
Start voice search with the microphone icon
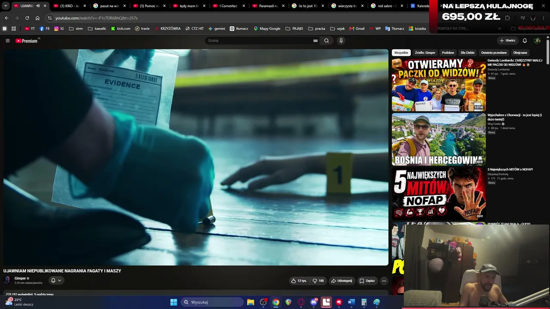click(341, 41)
